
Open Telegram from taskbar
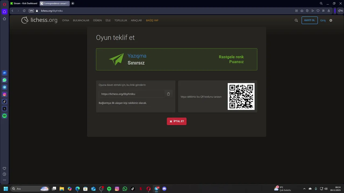point(156,189)
